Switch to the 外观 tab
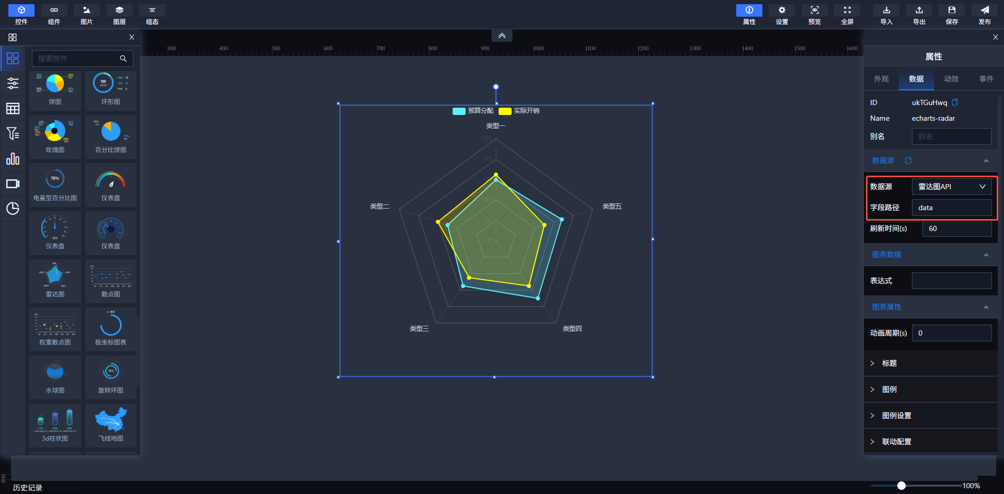The height and width of the screenshot is (494, 1004). click(x=881, y=79)
